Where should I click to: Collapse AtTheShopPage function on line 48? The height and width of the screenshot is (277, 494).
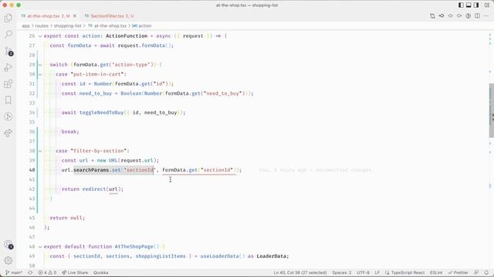[x=40, y=247]
